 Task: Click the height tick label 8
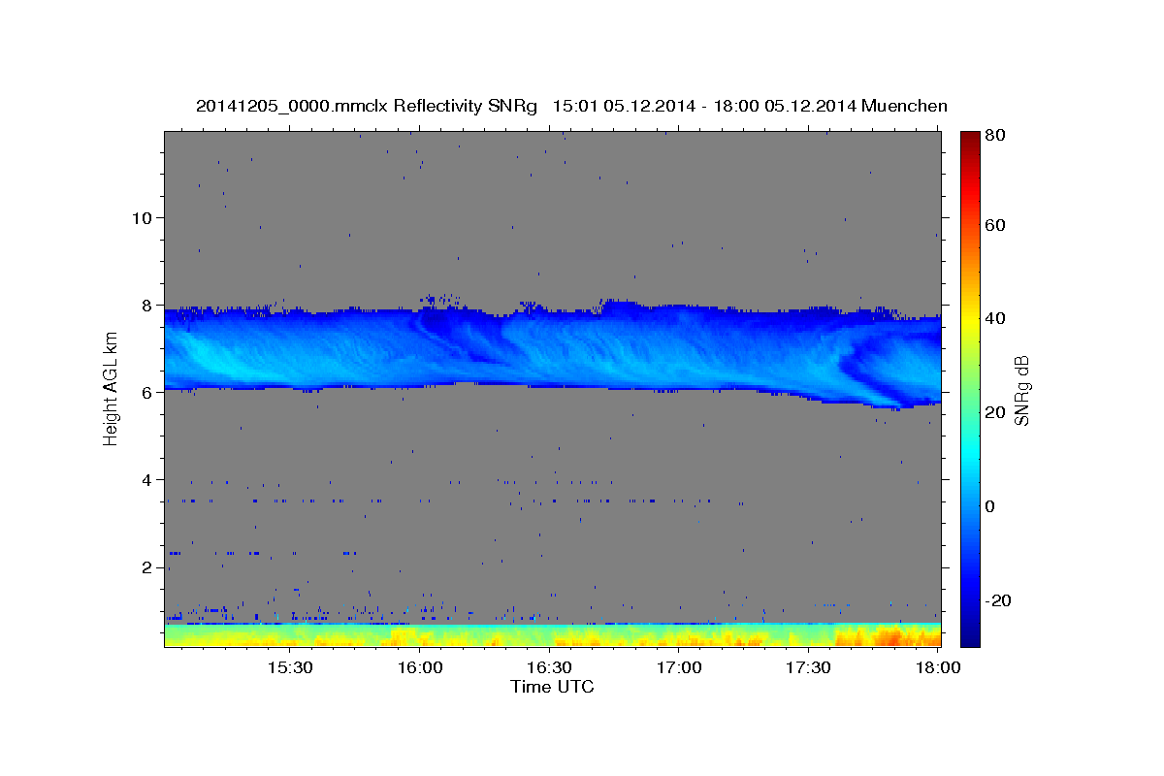point(148,305)
